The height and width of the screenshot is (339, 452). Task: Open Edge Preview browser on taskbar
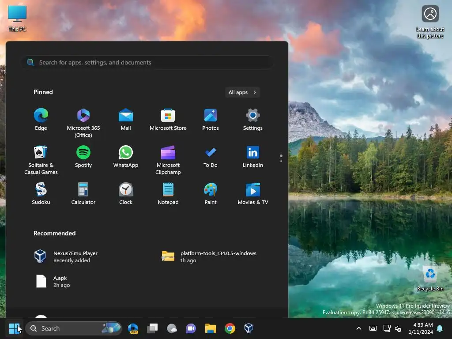point(133,328)
